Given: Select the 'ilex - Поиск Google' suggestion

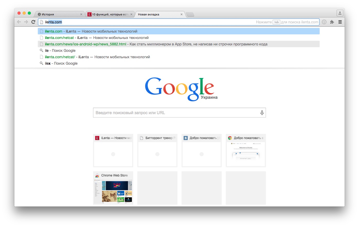Looking at the screenshot, I should coord(179,63).
